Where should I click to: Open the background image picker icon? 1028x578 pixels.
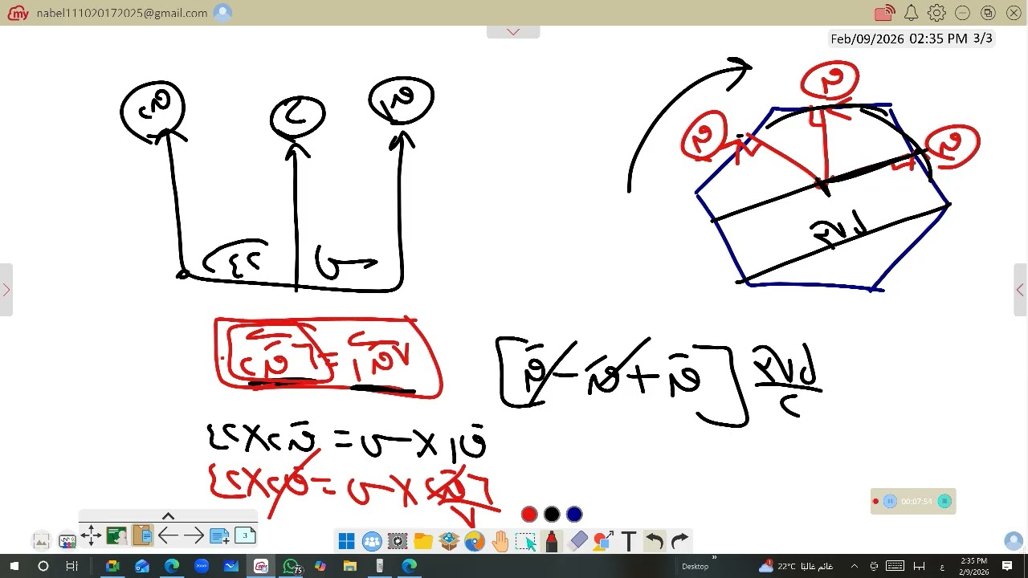click(41, 540)
